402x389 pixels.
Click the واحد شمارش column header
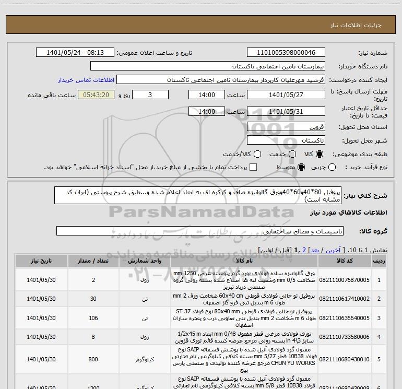tap(145, 261)
